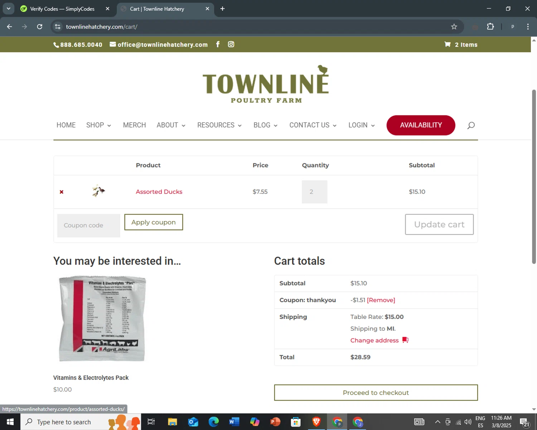The width and height of the screenshot is (537, 430).
Task: Open notification center icon
Action: pyautogui.click(x=524, y=422)
